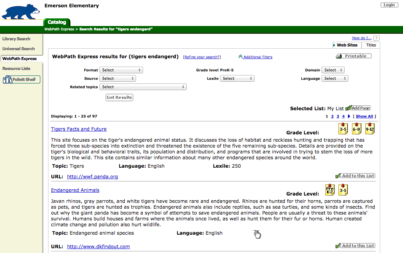403x253 pixels.
Task: Click the PreK-2 grade note for Endangered Animals
Action: click(x=330, y=190)
